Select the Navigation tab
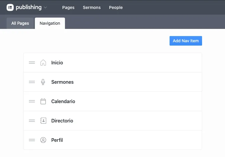Image resolution: width=225 pixels, height=157 pixels. [50, 23]
